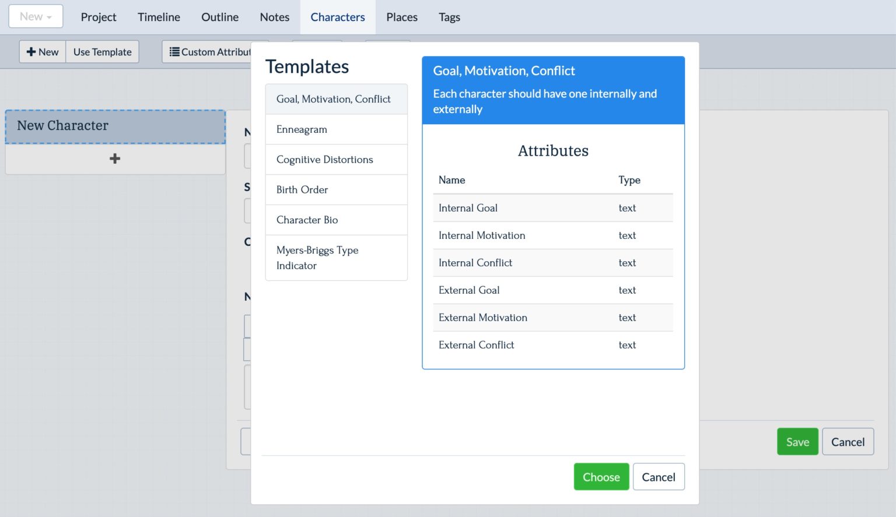This screenshot has width=896, height=517.
Task: Switch to the Timeline tab
Action: pos(159,17)
